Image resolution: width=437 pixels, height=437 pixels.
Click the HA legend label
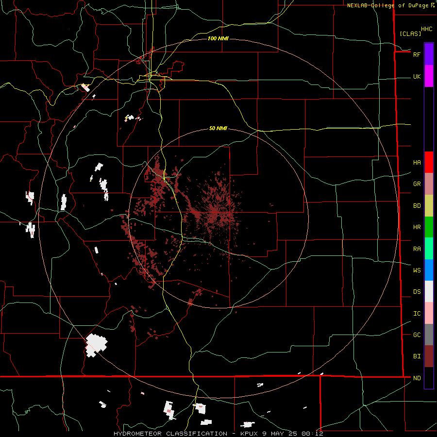[x=417, y=163]
